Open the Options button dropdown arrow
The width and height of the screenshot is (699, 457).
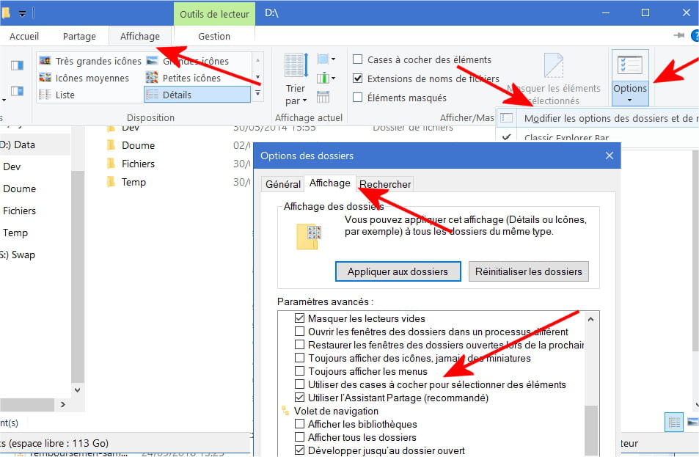[x=629, y=100]
